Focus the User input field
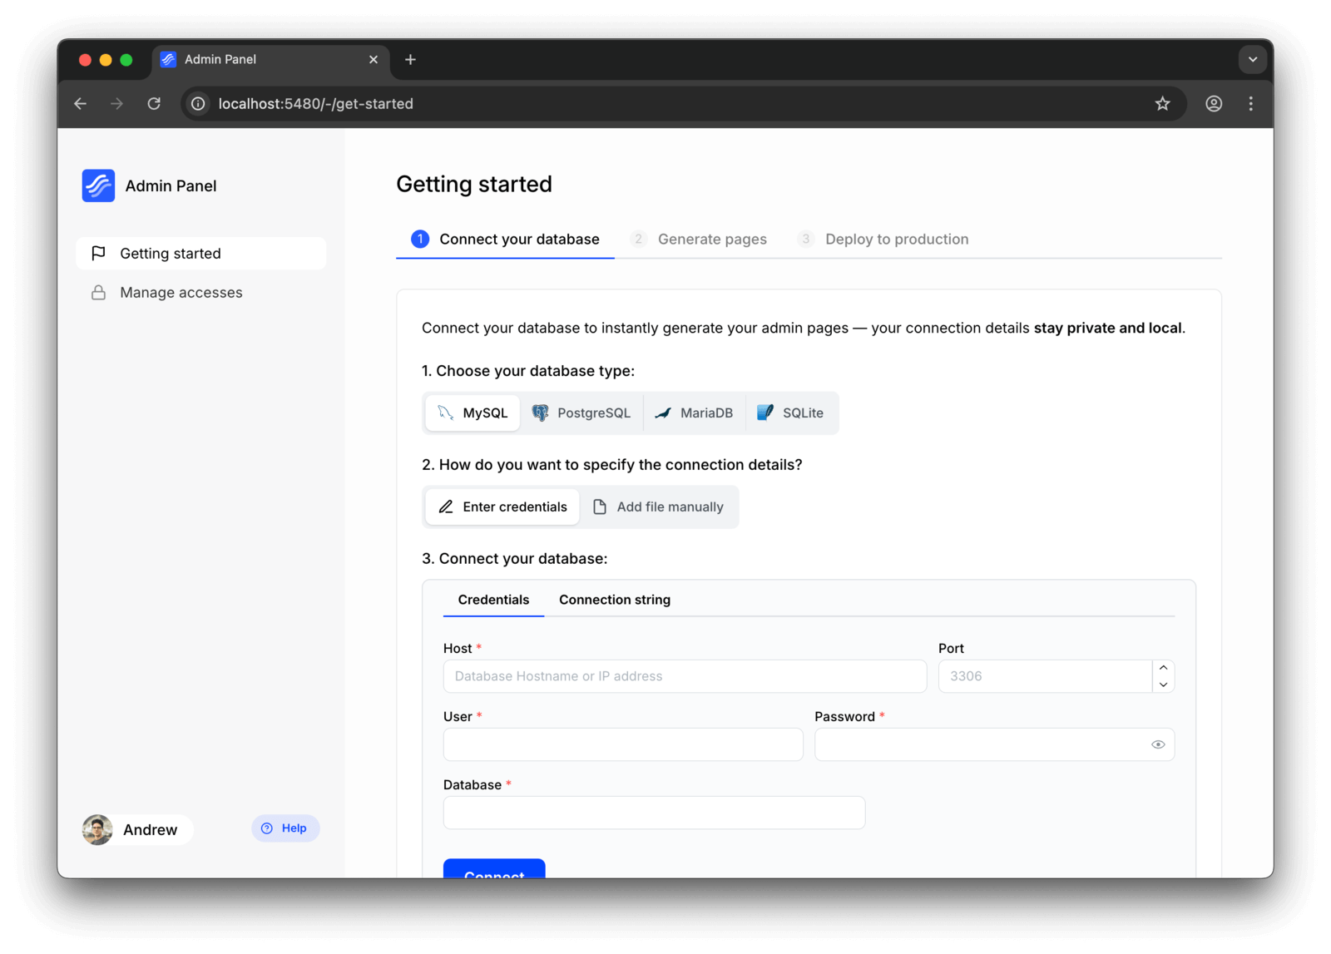This screenshot has width=1331, height=954. click(623, 744)
